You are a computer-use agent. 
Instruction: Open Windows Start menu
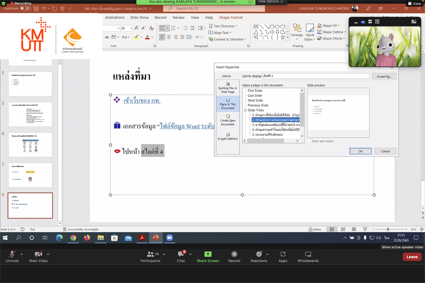click(5, 238)
